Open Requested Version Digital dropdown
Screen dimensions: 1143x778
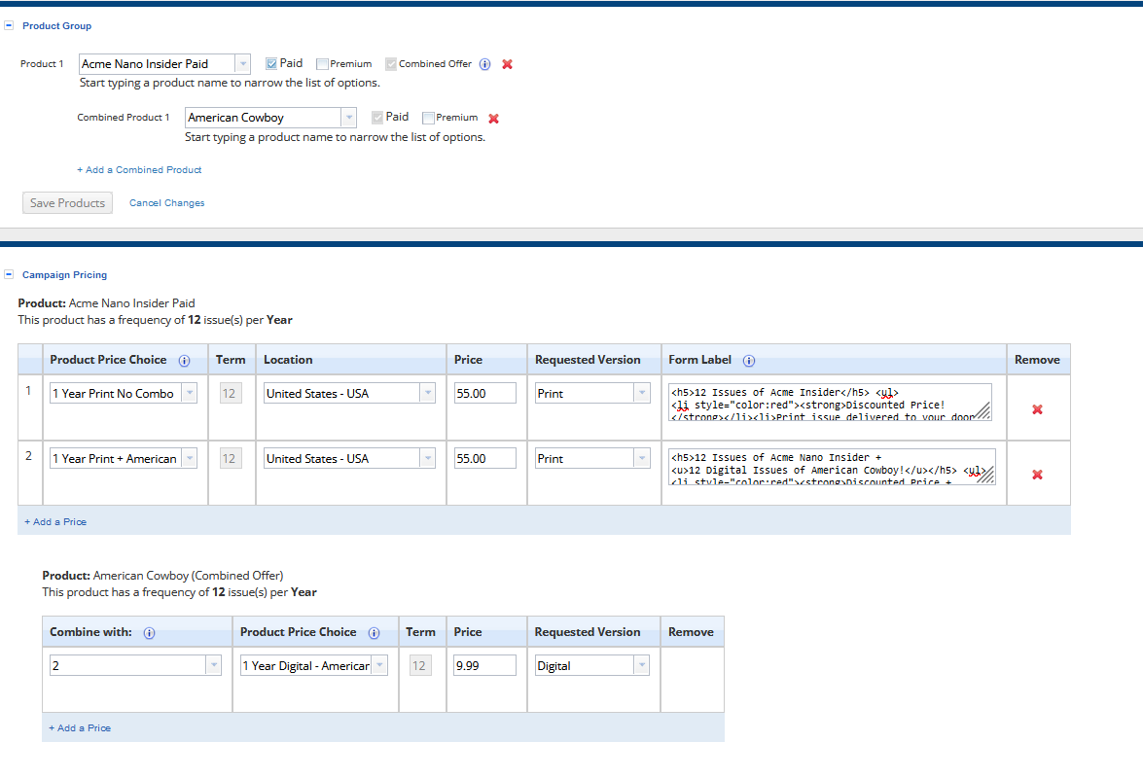coord(641,666)
